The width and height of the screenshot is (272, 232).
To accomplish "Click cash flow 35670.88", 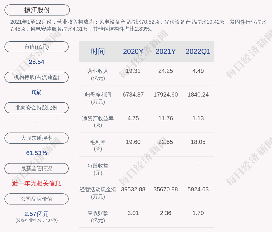I will 166,189.
